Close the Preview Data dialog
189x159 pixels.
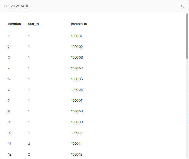[x=182, y=6]
